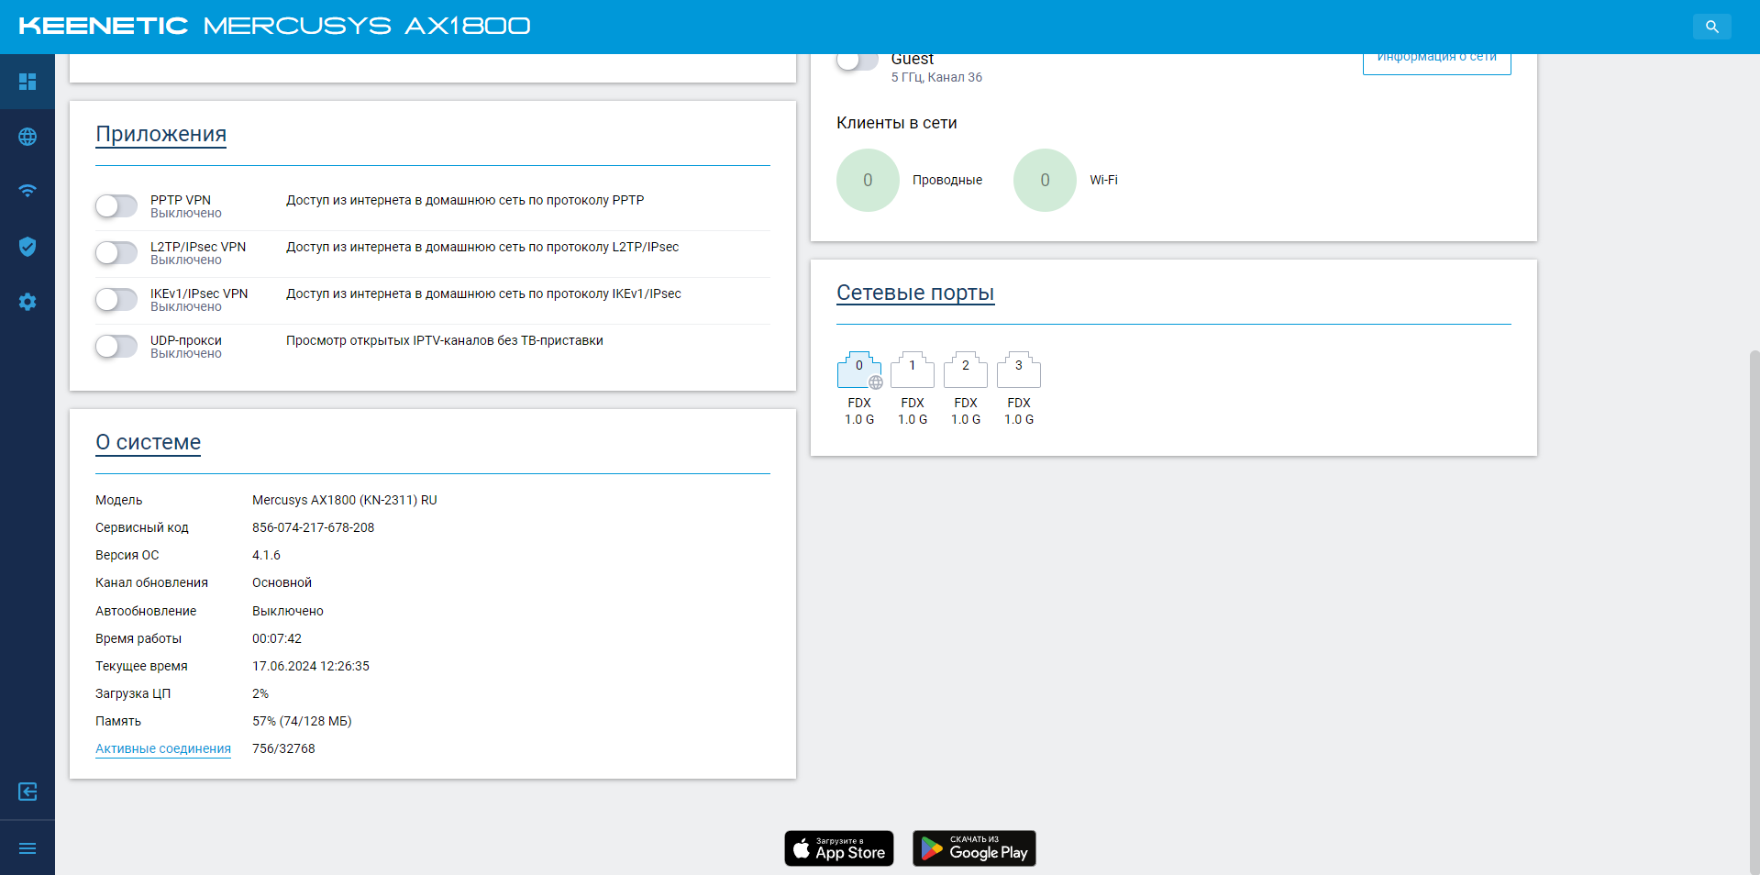This screenshot has width=1760, height=875.
Task: Click the PPTP VPN app label
Action: tap(181, 200)
